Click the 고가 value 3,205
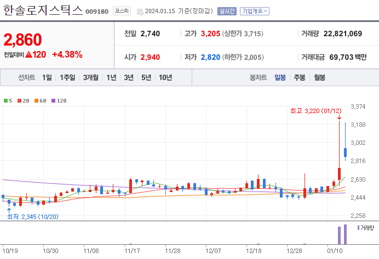The image size is (379, 259). click(210, 33)
